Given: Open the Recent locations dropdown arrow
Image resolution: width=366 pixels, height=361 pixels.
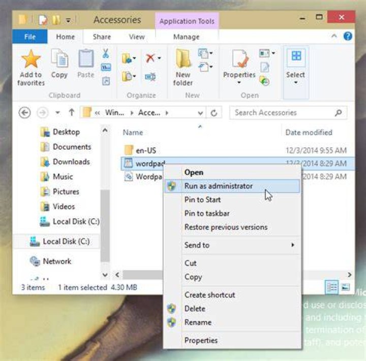Looking at the screenshot, I should (x=57, y=113).
